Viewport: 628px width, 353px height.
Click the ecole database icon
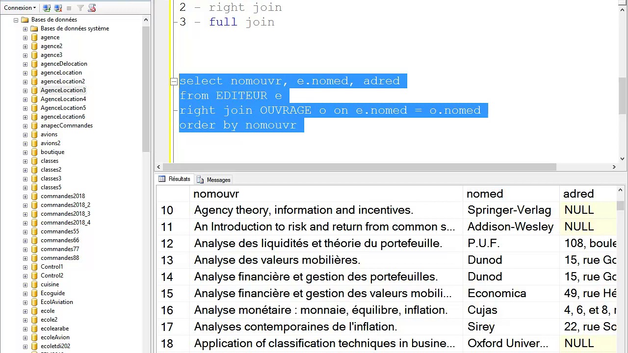[x=34, y=311]
